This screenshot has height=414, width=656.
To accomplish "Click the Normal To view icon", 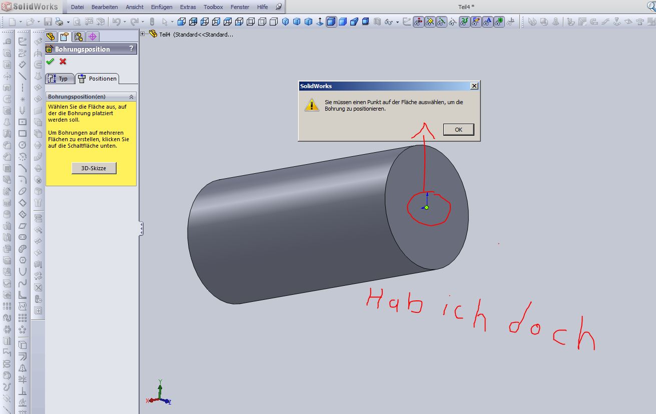I will [319, 22].
